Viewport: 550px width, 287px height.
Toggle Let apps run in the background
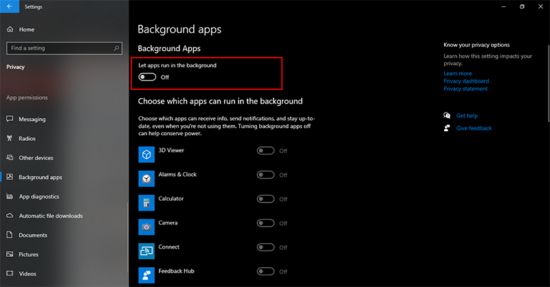(147, 77)
